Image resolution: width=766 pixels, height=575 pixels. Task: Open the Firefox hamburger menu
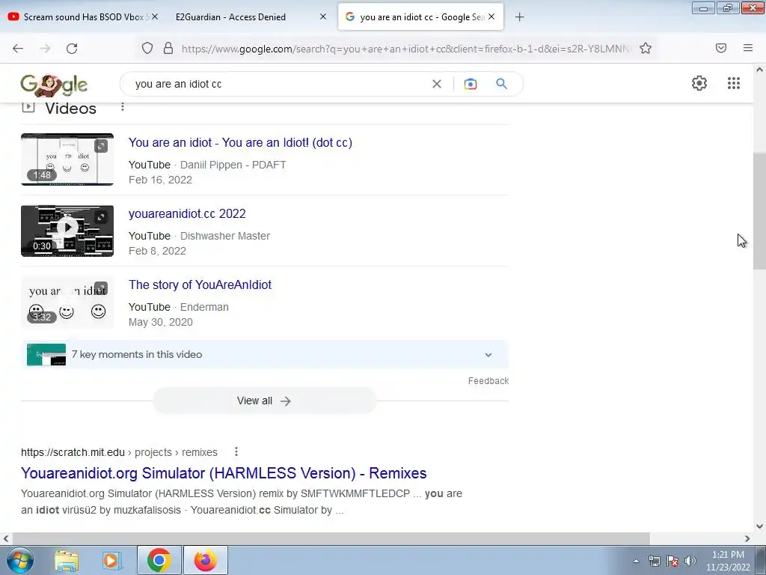pyautogui.click(x=748, y=48)
